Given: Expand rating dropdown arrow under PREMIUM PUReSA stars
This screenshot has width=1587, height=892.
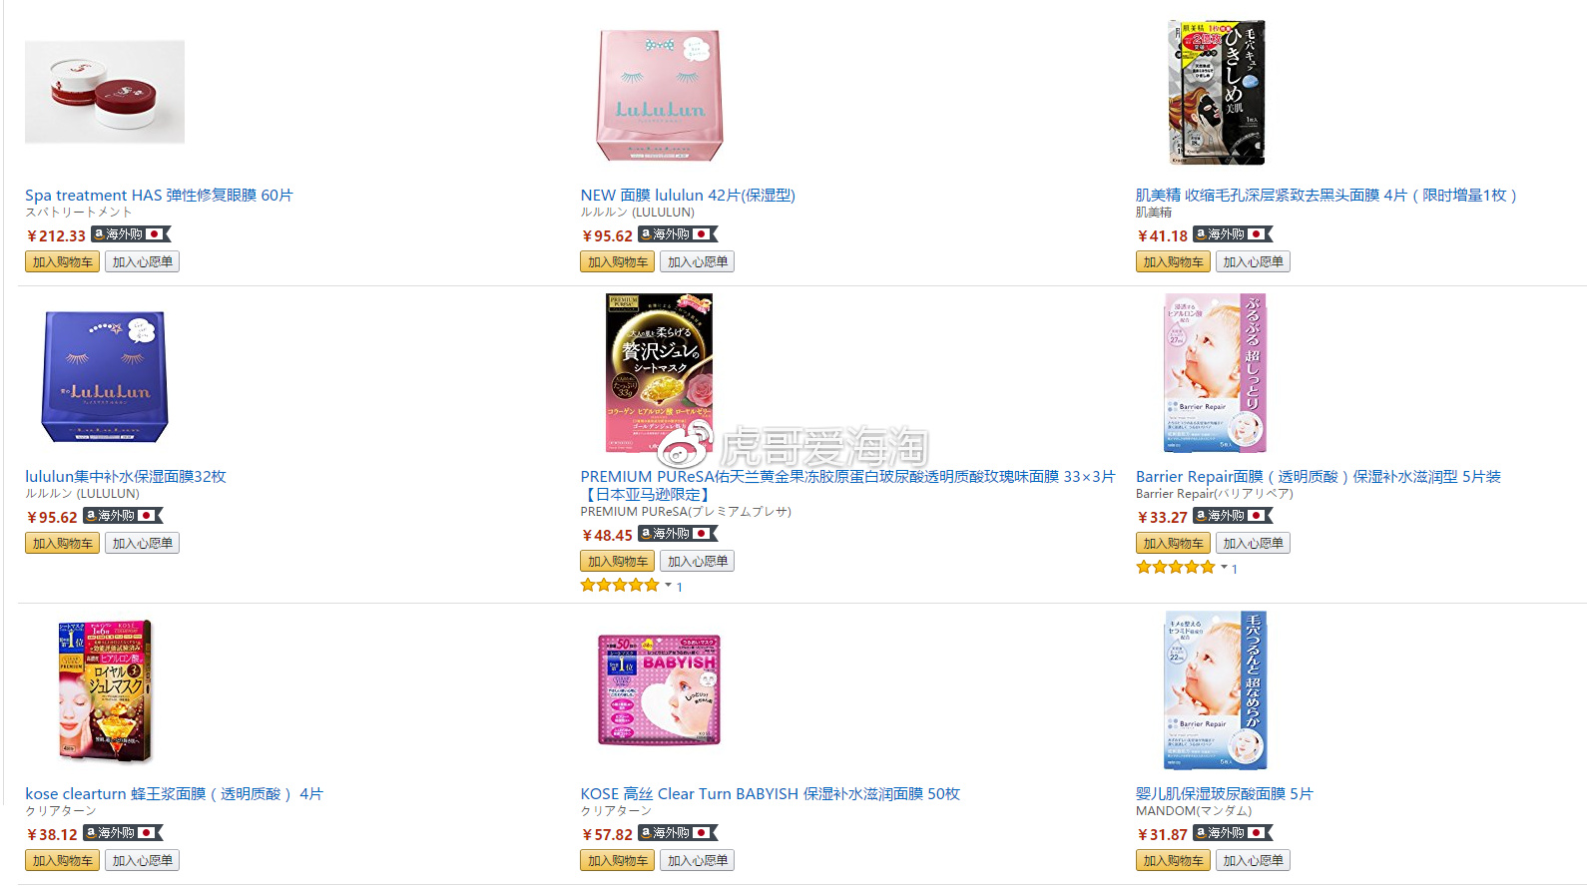Looking at the screenshot, I should [x=668, y=586].
